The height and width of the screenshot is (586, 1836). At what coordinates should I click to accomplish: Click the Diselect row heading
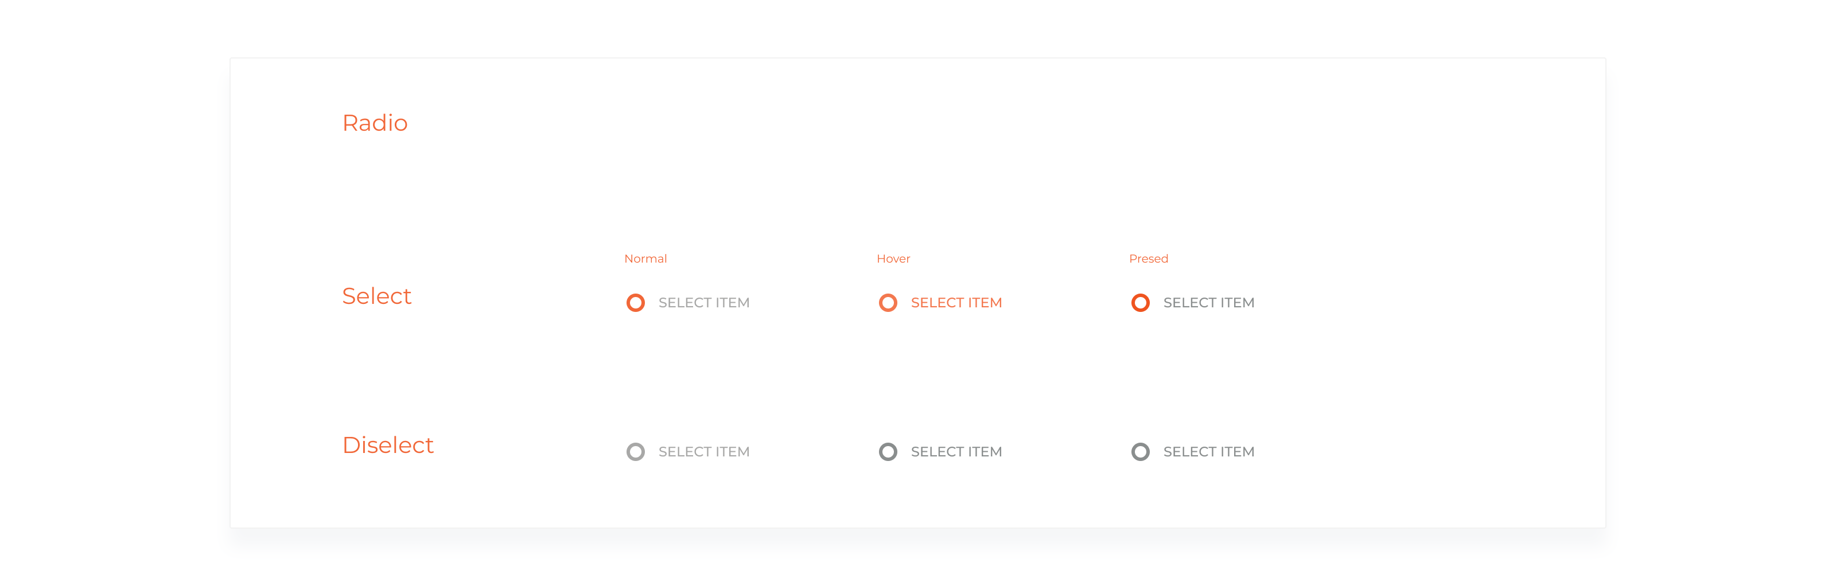click(388, 445)
